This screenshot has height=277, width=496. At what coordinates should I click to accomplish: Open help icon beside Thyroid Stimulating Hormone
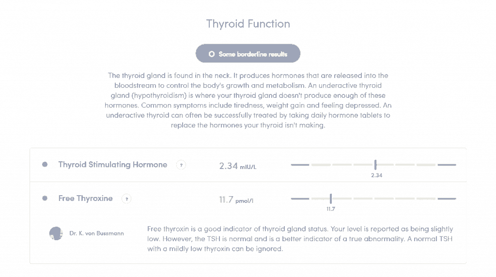click(181, 165)
